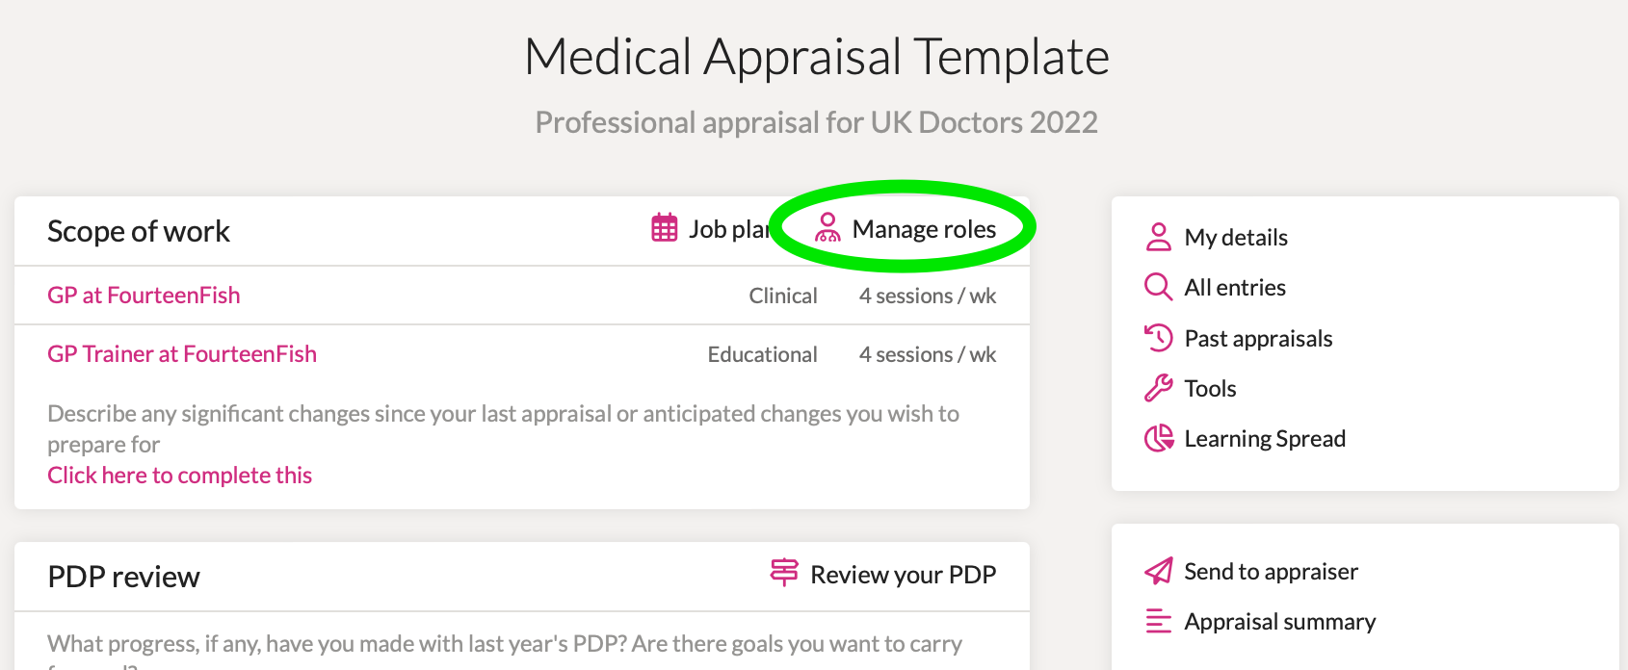Image resolution: width=1628 pixels, height=670 pixels.
Task: Open the Job plan view
Action: click(728, 229)
